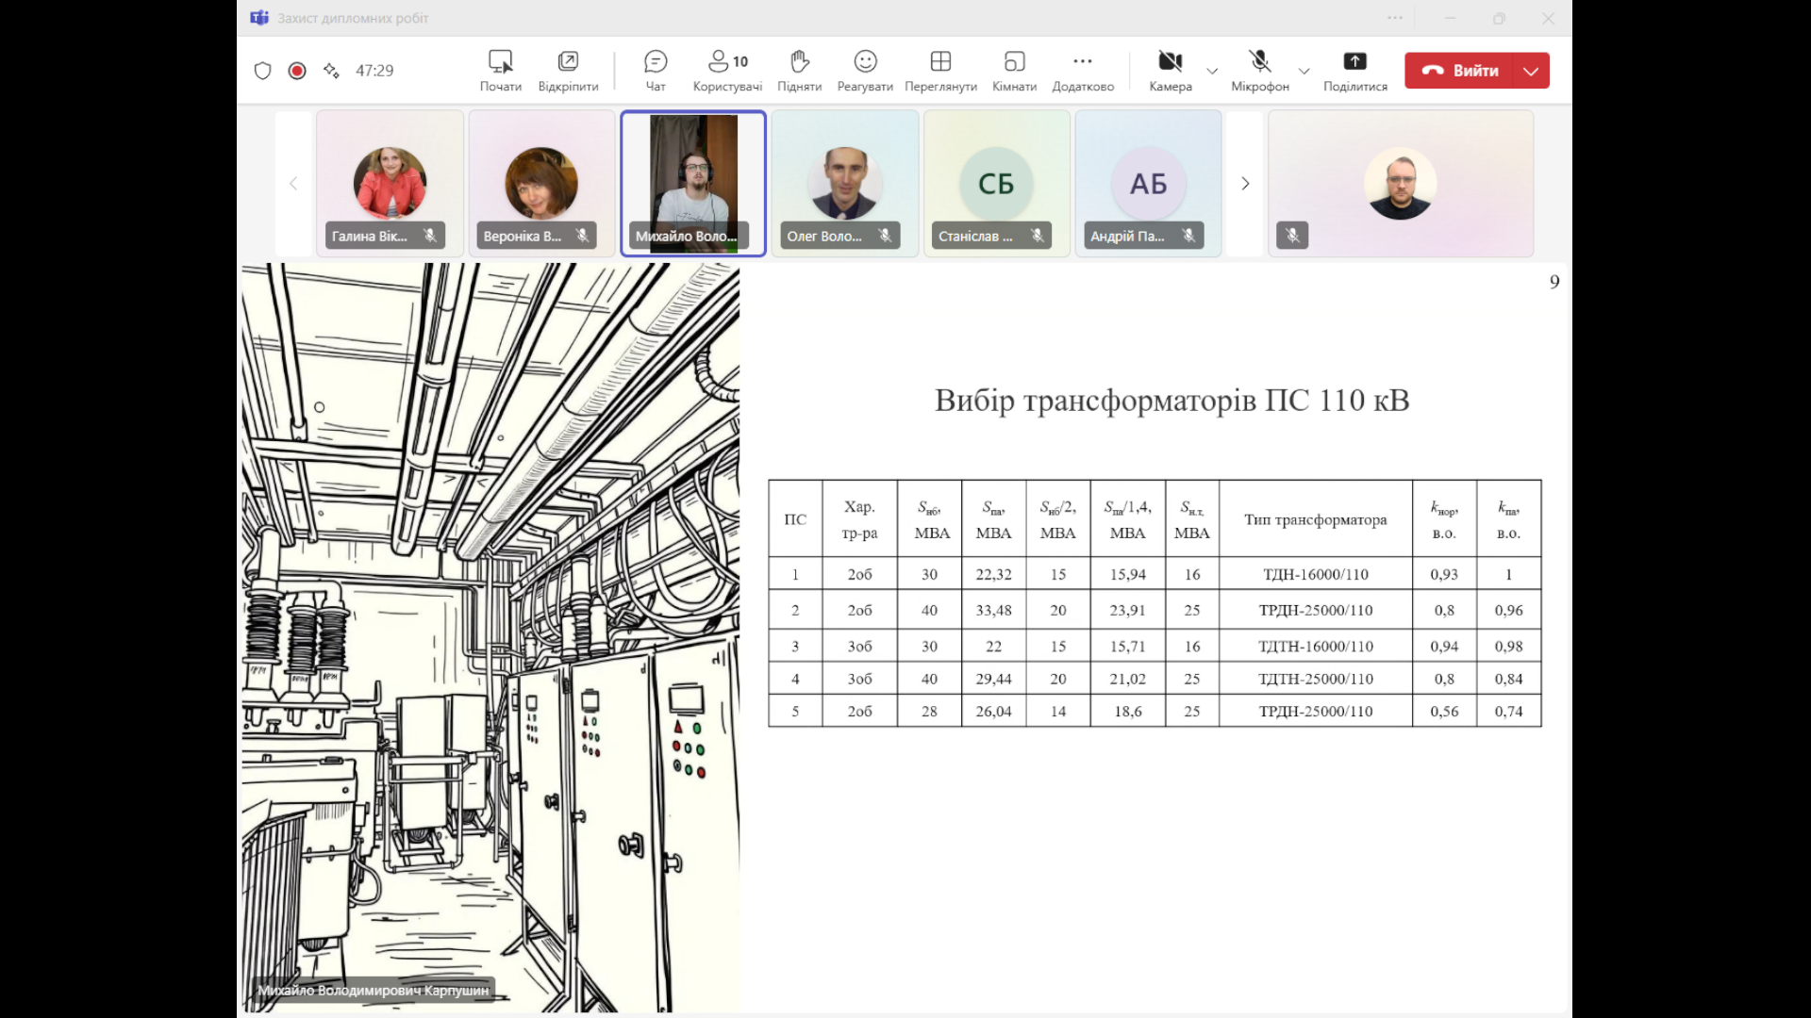Expand microphone options dropdown arrow
Image resolution: width=1811 pixels, height=1018 pixels.
point(1304,71)
